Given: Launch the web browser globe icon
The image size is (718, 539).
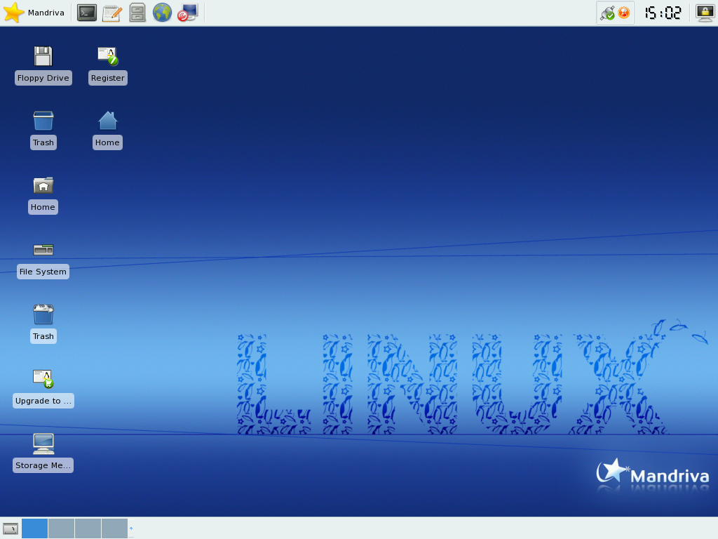Looking at the screenshot, I should (162, 12).
